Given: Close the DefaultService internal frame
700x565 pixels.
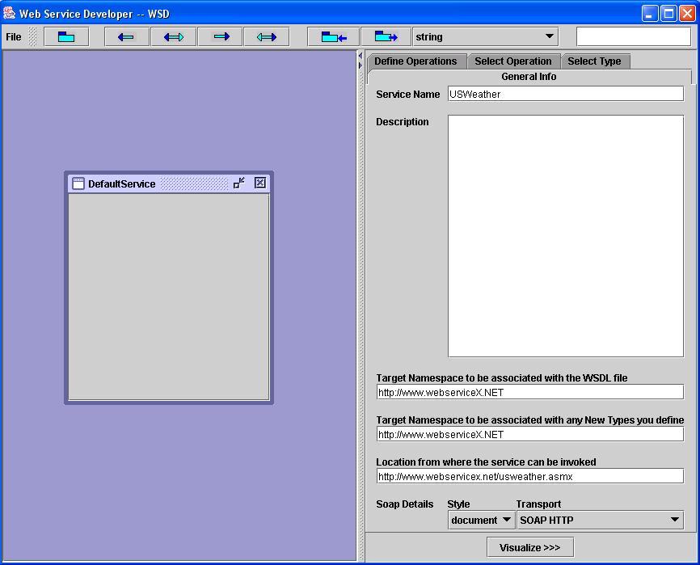Looking at the screenshot, I should 260,183.
